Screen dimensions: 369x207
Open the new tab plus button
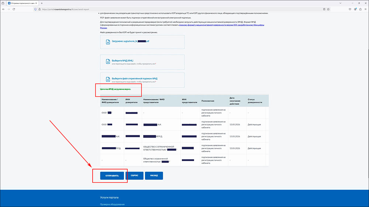point(42,3)
